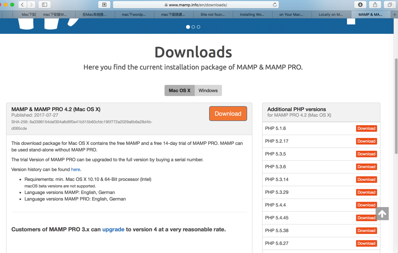The image size is (398, 253).
Task: Download PHP 5.4.4
Action: (366, 205)
